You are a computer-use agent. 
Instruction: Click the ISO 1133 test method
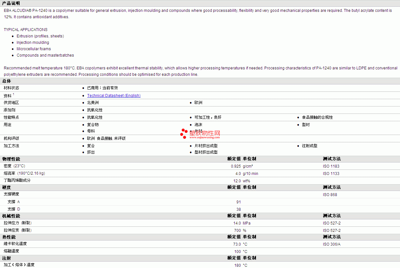point(331,174)
